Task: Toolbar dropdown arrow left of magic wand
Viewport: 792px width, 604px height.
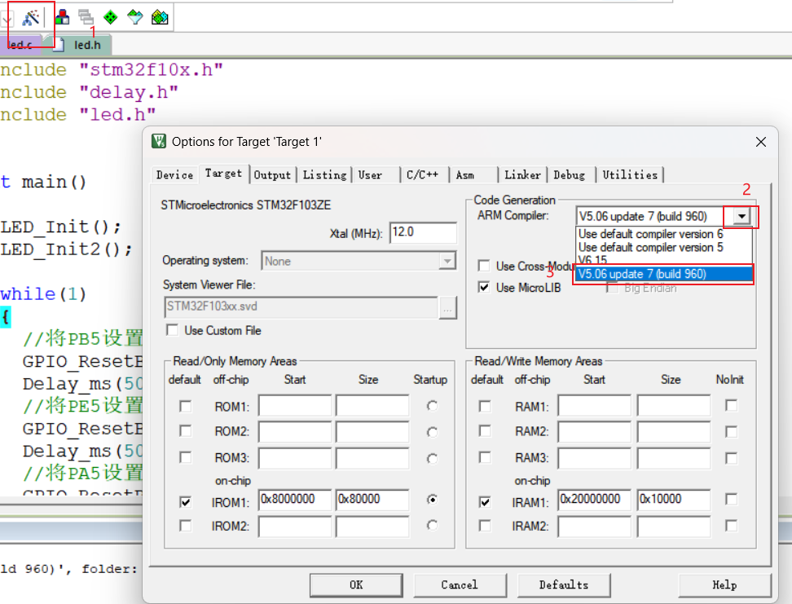Action: coord(7,20)
